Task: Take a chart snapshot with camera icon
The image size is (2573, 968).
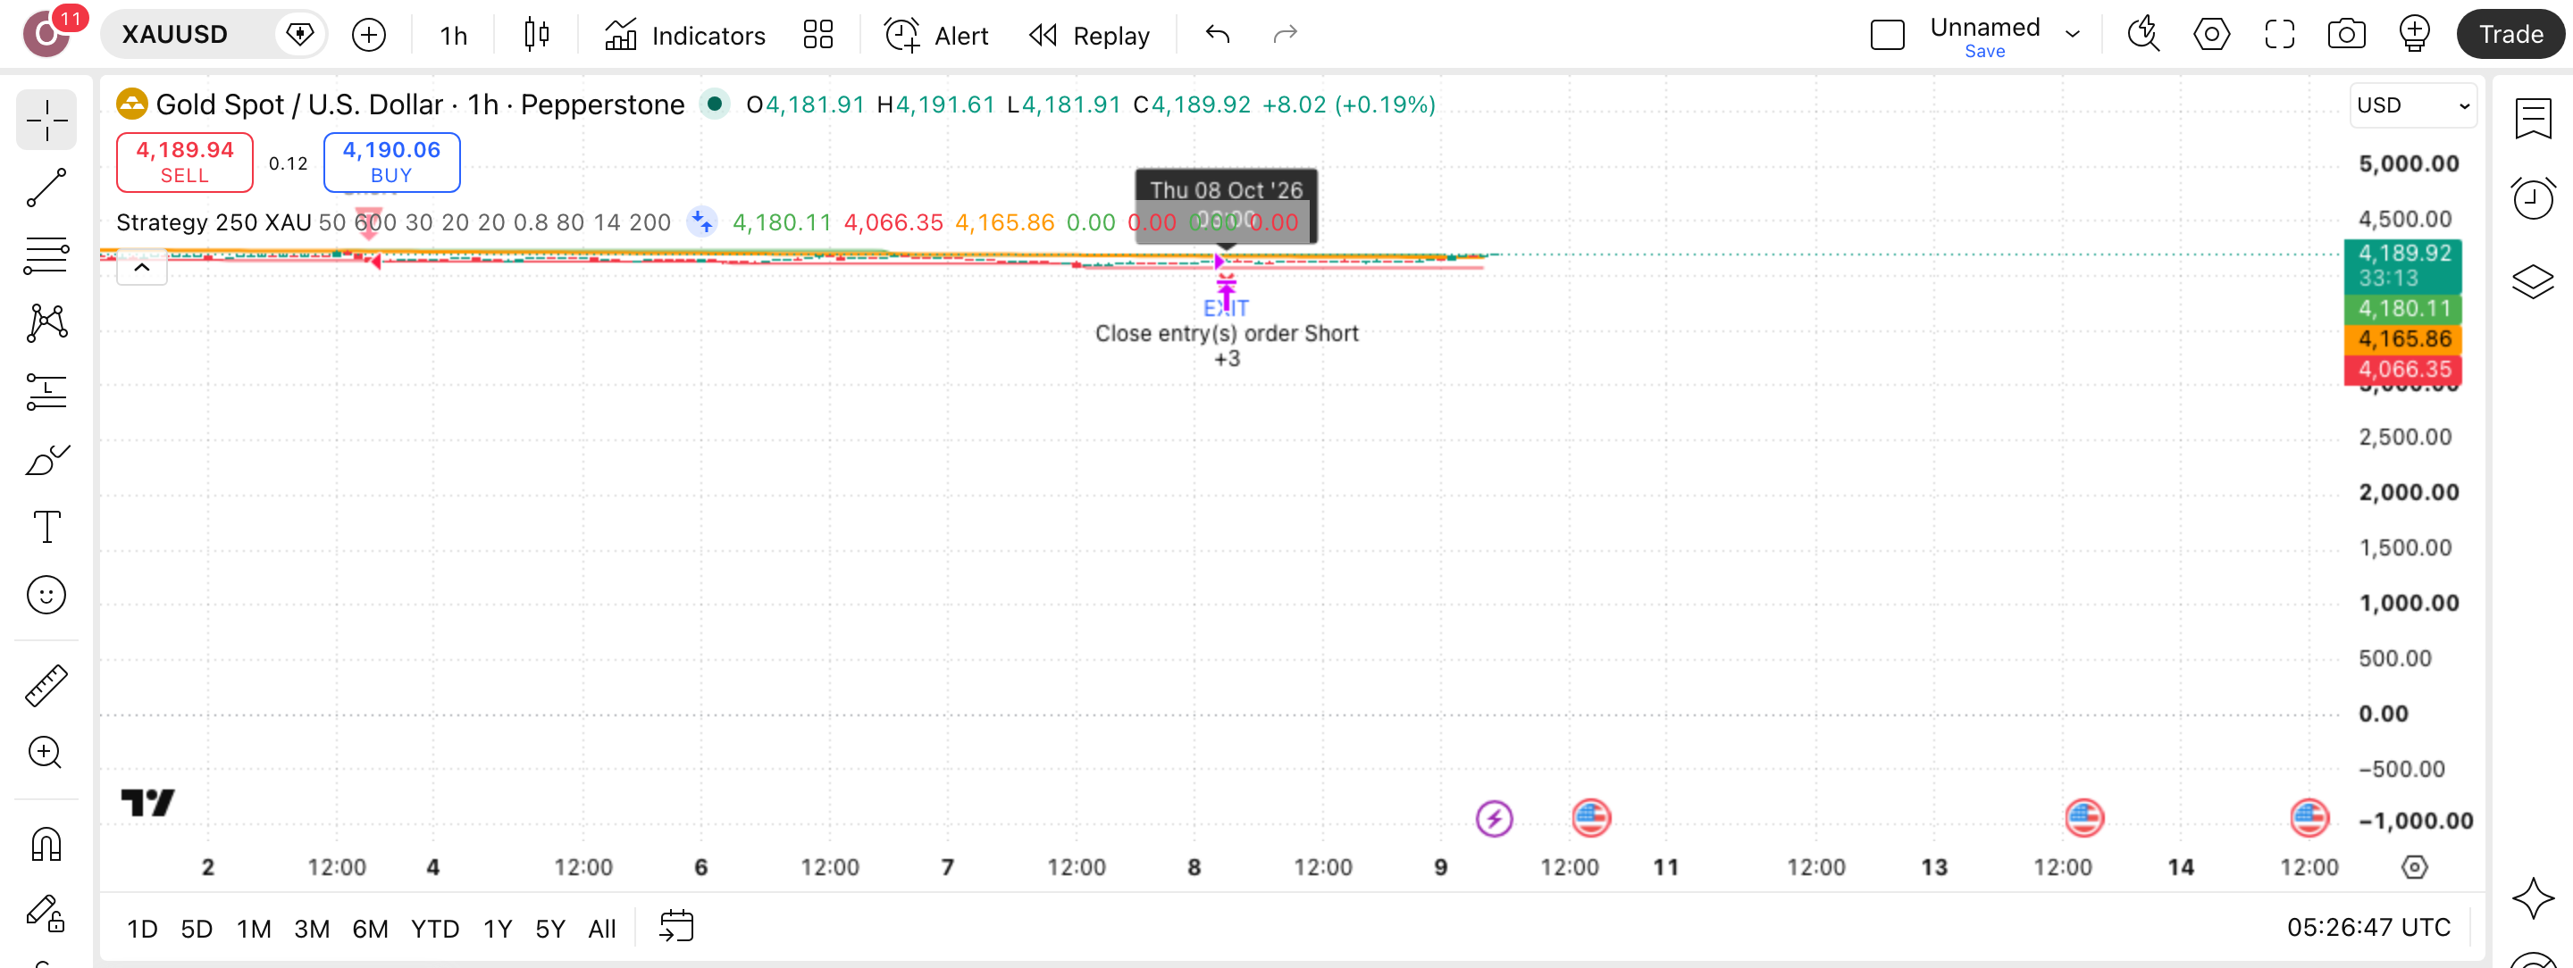Action: pyautogui.click(x=2346, y=35)
